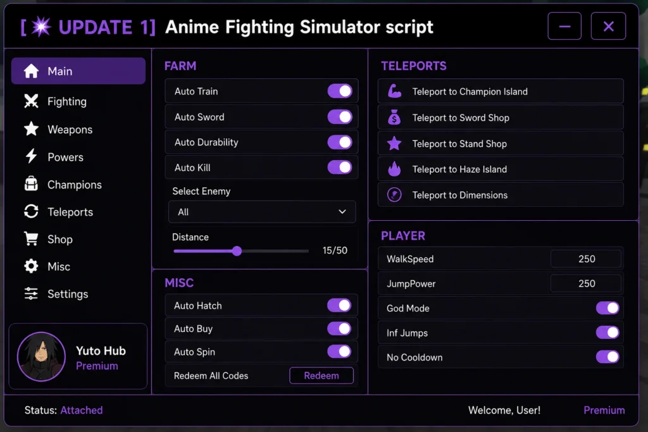Click the 15/50 distance value
Screen dimensions: 648x432
[x=335, y=250]
